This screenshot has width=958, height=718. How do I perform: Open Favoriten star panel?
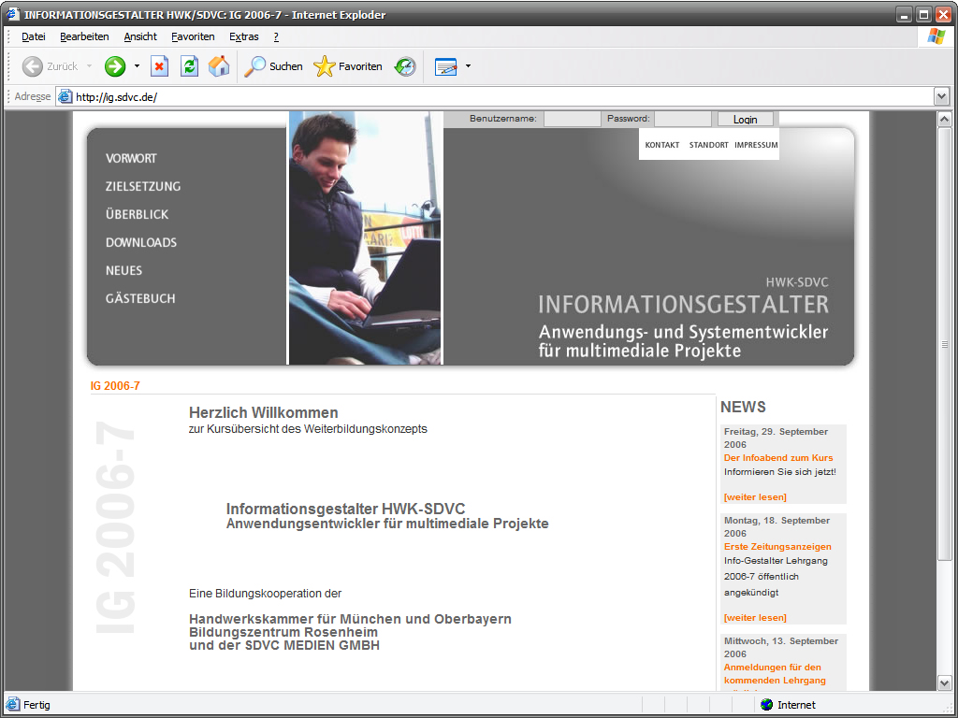tap(325, 66)
